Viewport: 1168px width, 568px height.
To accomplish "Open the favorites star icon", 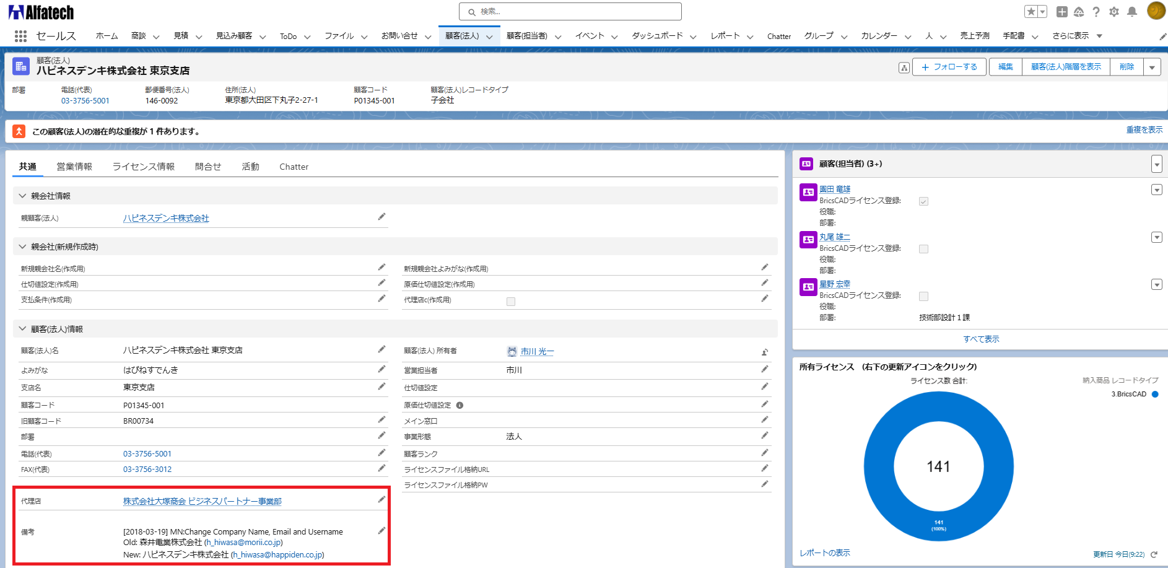I will pyautogui.click(x=1031, y=12).
